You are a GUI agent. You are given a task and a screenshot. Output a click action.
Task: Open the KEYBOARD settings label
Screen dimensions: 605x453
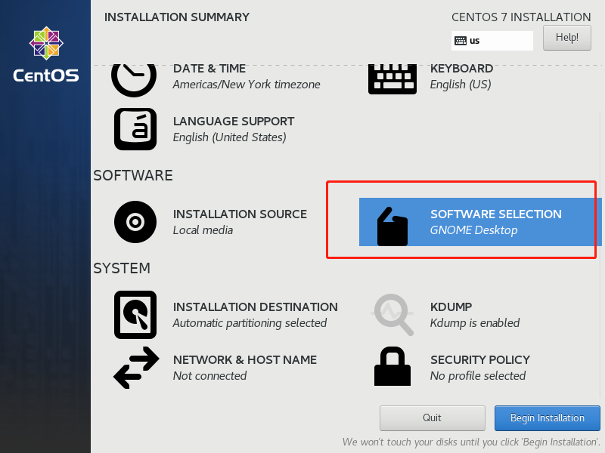click(x=461, y=69)
